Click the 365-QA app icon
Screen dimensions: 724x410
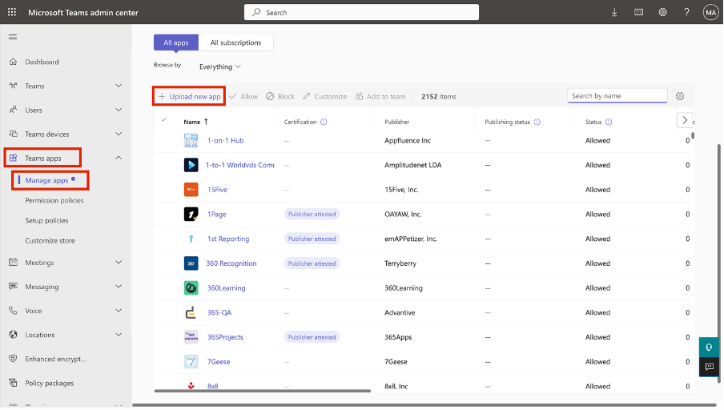pyautogui.click(x=191, y=312)
